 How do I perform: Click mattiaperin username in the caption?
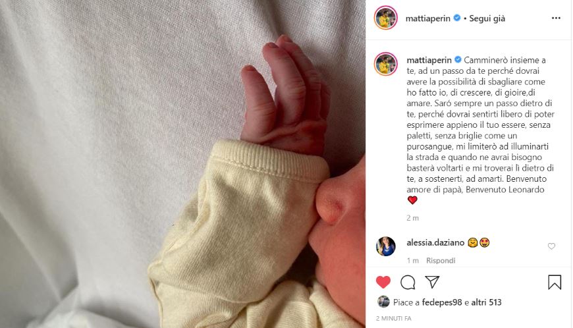click(x=429, y=60)
